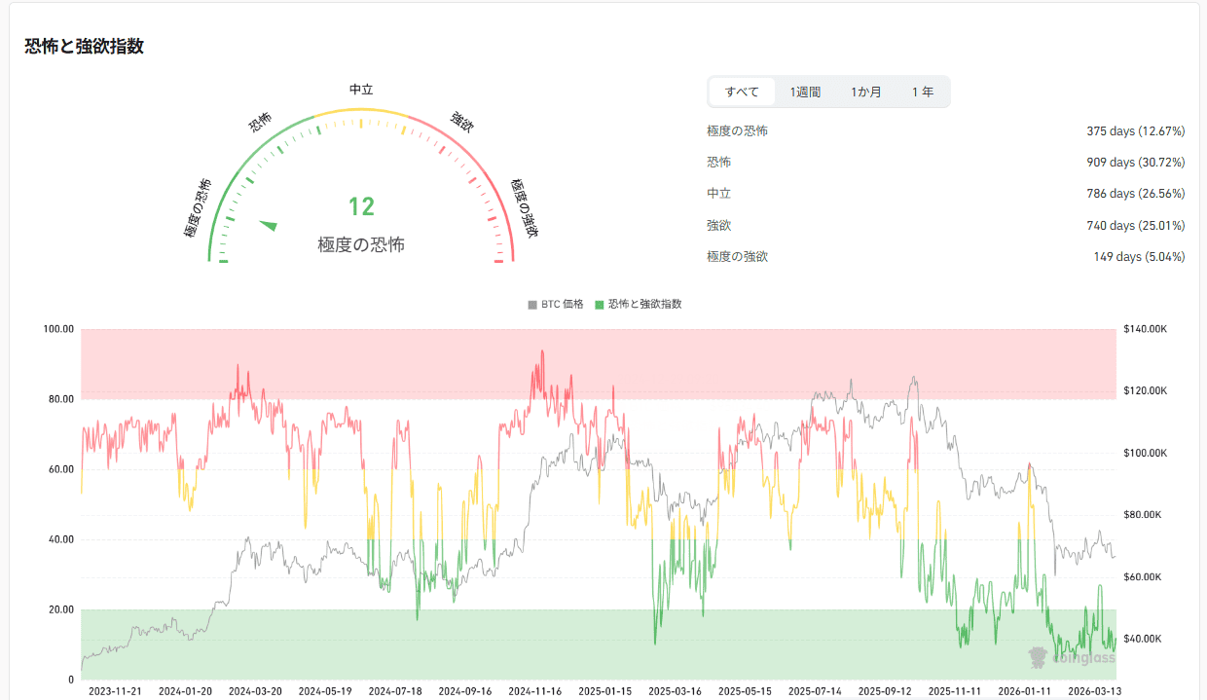Switch to the 1か月 tab
1207x700 pixels.
pyautogui.click(x=865, y=92)
